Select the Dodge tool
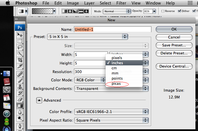 pos(20,118)
